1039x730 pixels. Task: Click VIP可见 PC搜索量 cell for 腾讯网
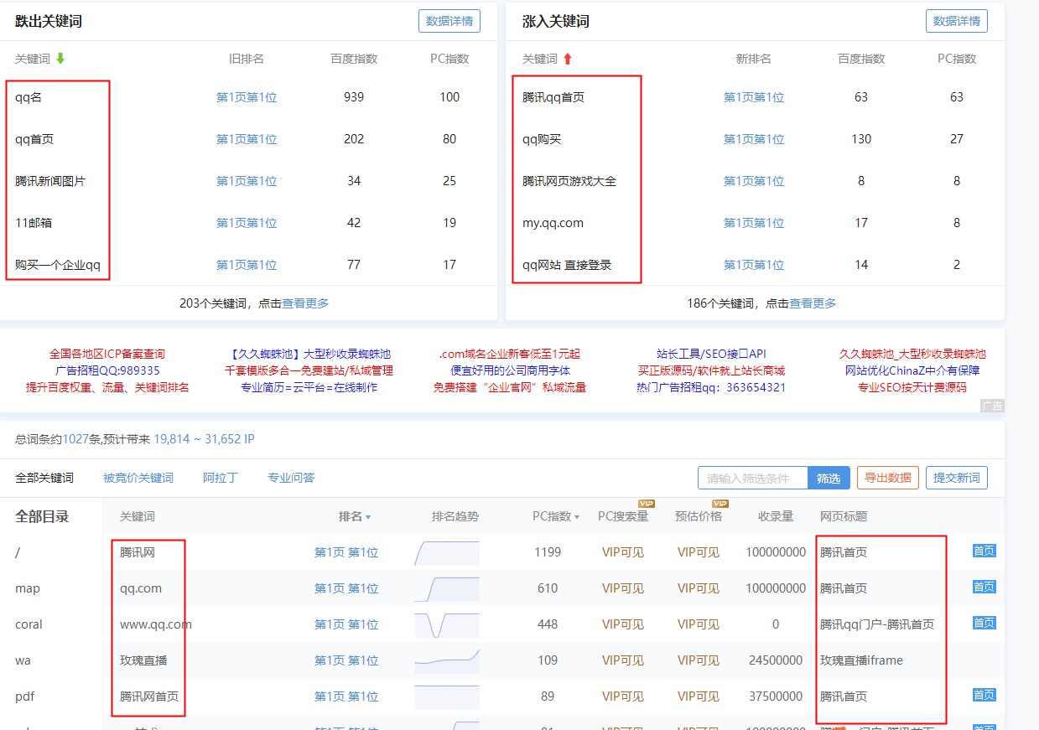point(623,552)
